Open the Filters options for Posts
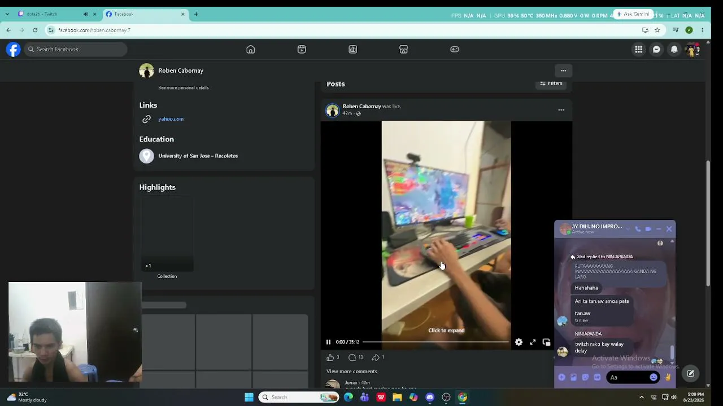This screenshot has width=723, height=406. 551,83
